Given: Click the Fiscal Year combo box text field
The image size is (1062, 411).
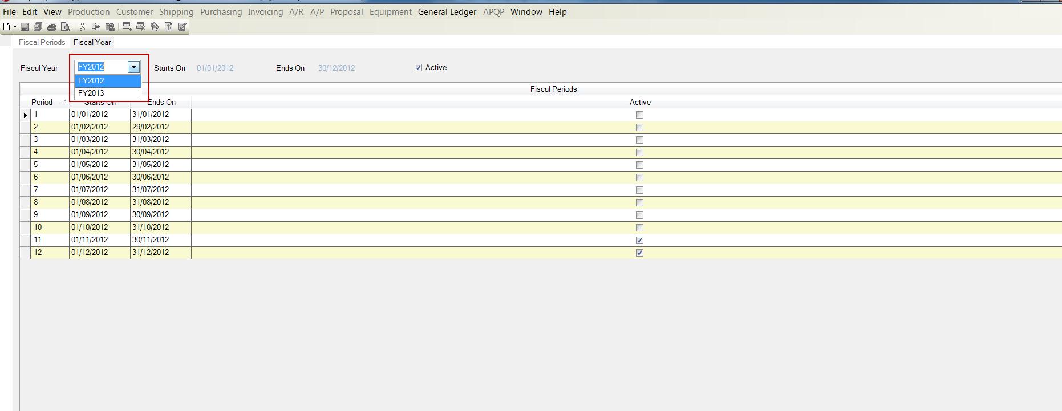Looking at the screenshot, I should [x=102, y=67].
